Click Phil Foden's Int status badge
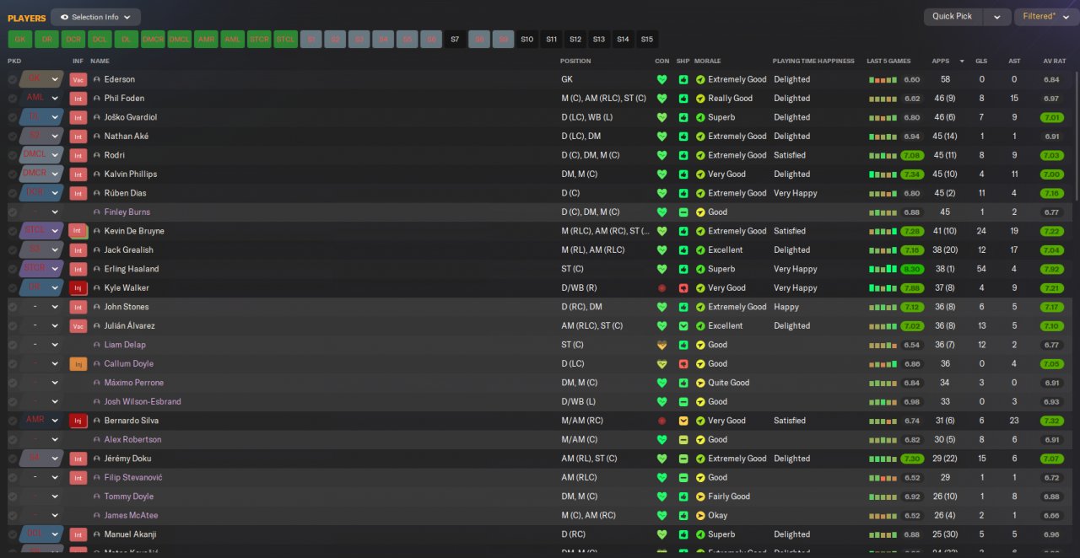Viewport: 1080px width, 558px height. point(78,99)
